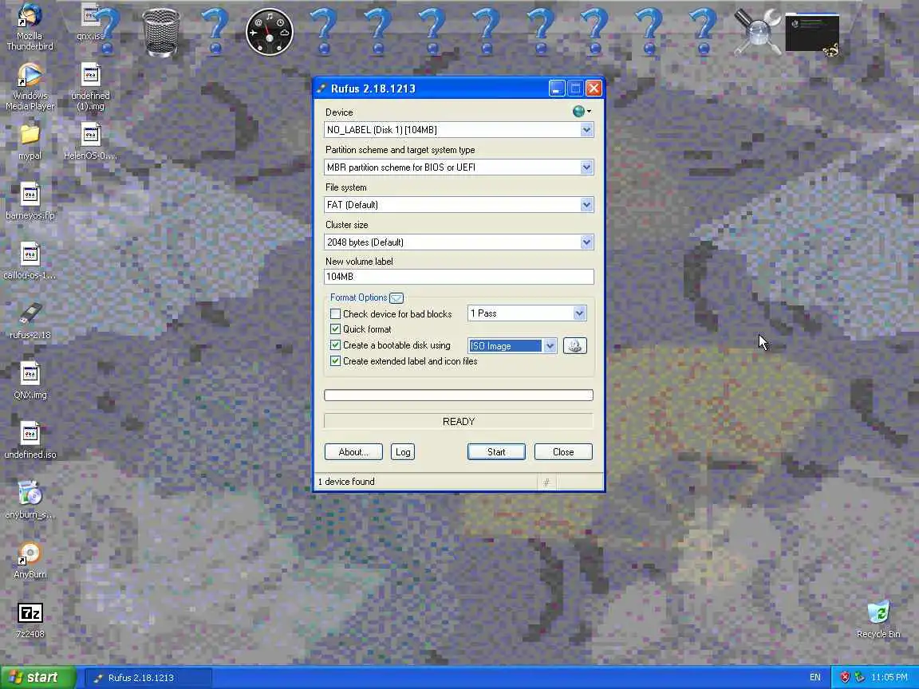Screen dimensions: 919x689
Task: Open the mypal folder icon
Action: [30, 142]
